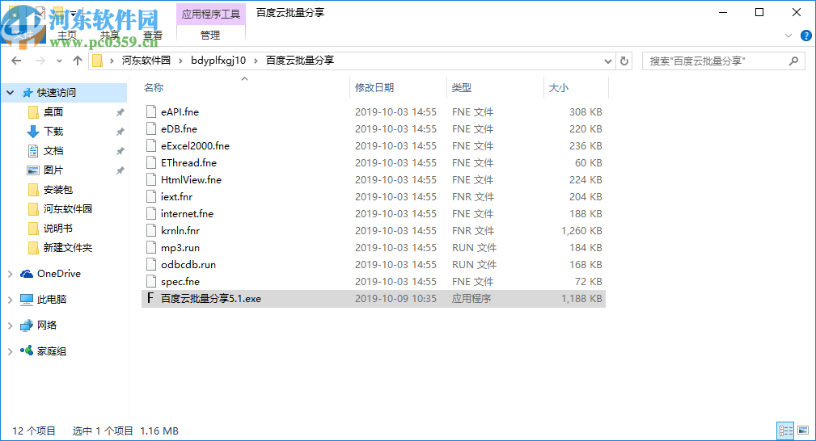The height and width of the screenshot is (441, 816).
Task: Expand the 家庭组 tree node
Action: coord(10,351)
